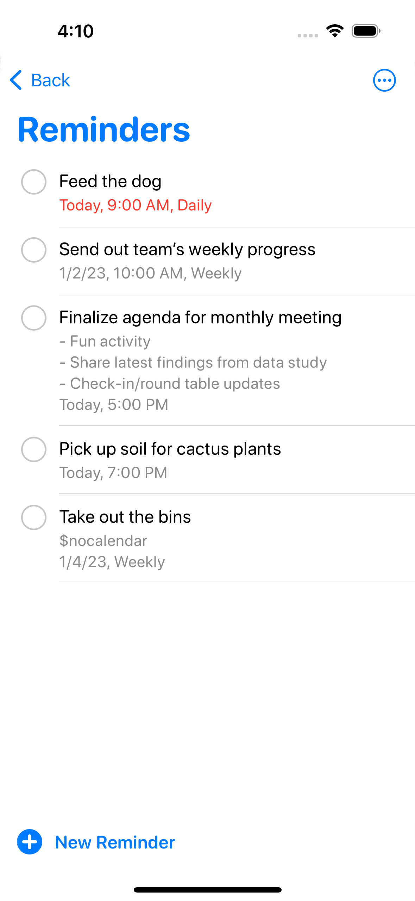The image size is (415, 901).
Task: Tap the clock time in status bar
Action: pyautogui.click(x=76, y=31)
